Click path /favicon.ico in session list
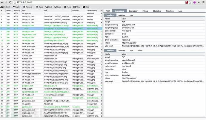Image resolution: width=206 pixels, height=120 pixels. [48, 104]
